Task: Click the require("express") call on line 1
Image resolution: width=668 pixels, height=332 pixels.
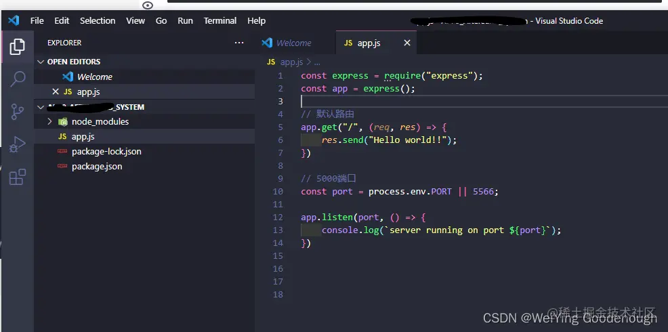Action: pyautogui.click(x=431, y=76)
